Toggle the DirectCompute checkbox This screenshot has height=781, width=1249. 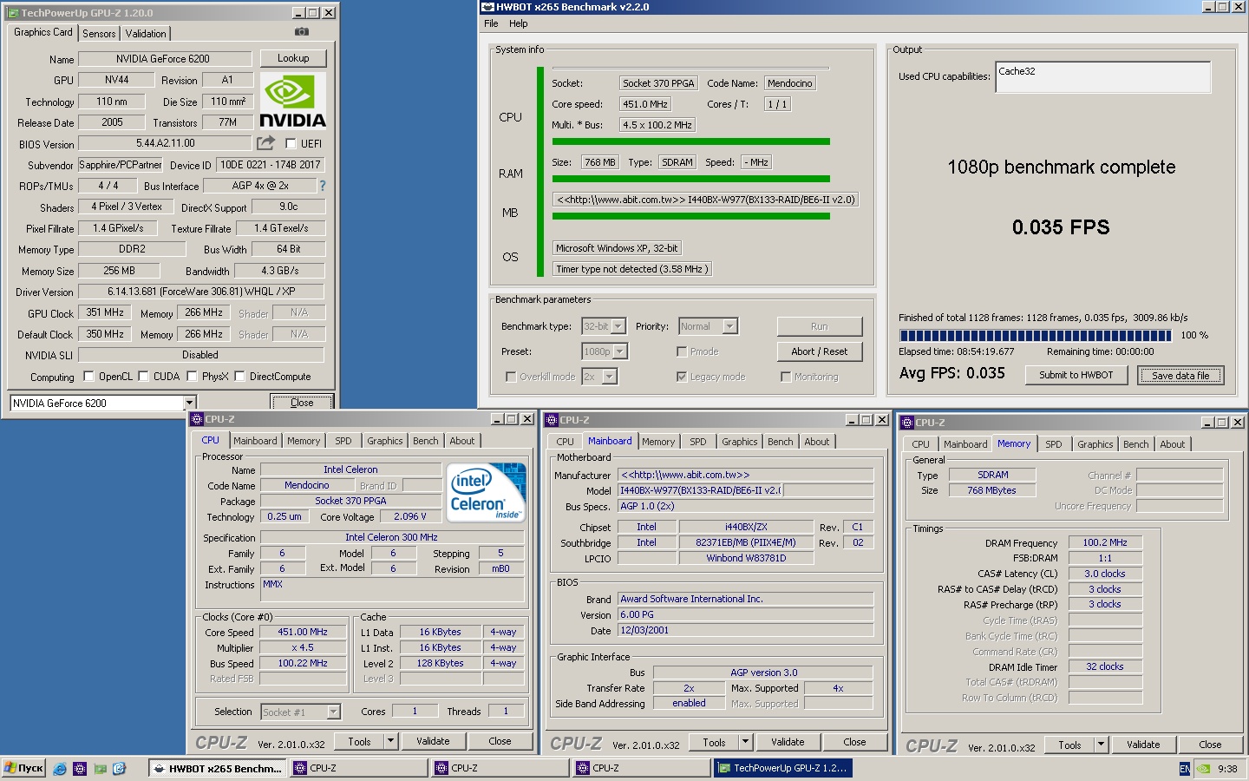[240, 376]
